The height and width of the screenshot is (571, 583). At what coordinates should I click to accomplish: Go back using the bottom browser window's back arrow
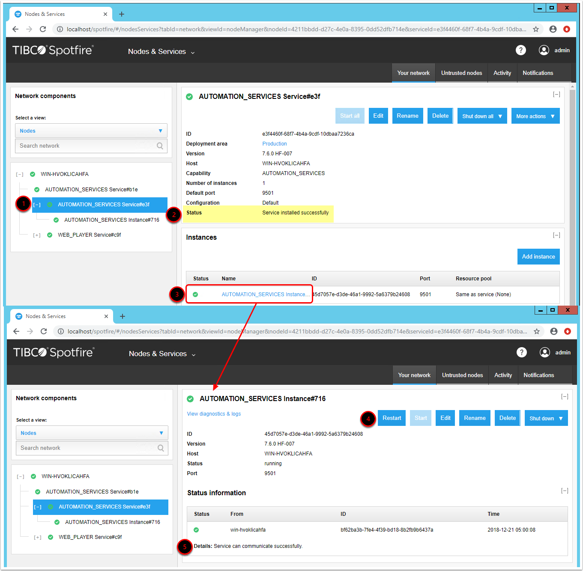click(x=16, y=331)
